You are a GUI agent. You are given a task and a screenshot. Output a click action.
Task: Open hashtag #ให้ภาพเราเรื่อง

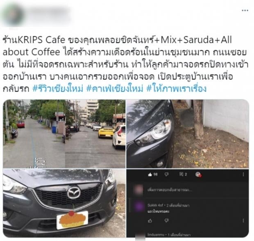pos(176,89)
